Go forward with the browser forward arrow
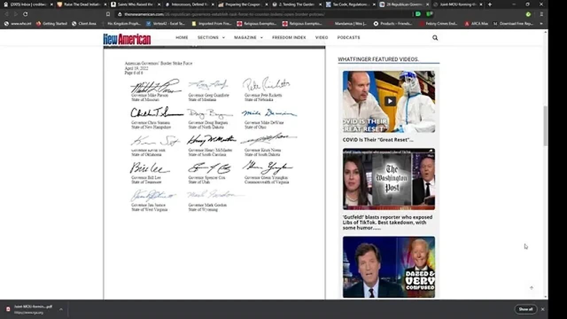Viewport: 567px width, 319px height. 16,14
